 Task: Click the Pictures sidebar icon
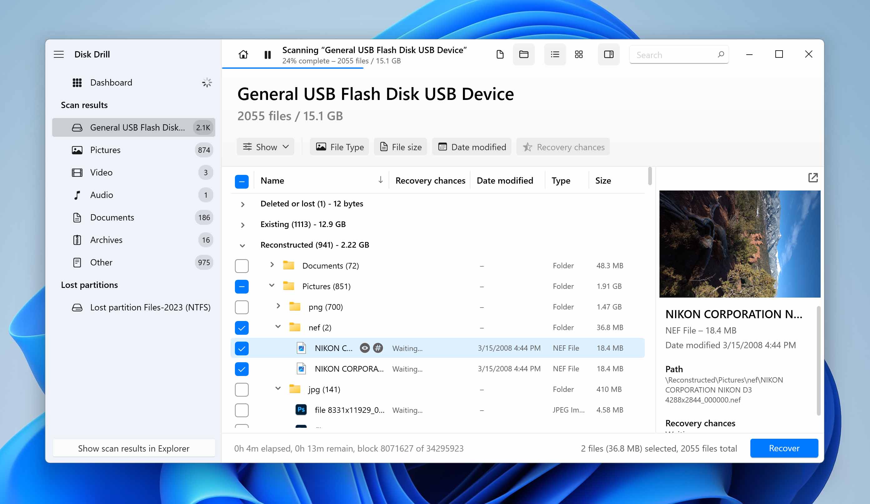77,150
